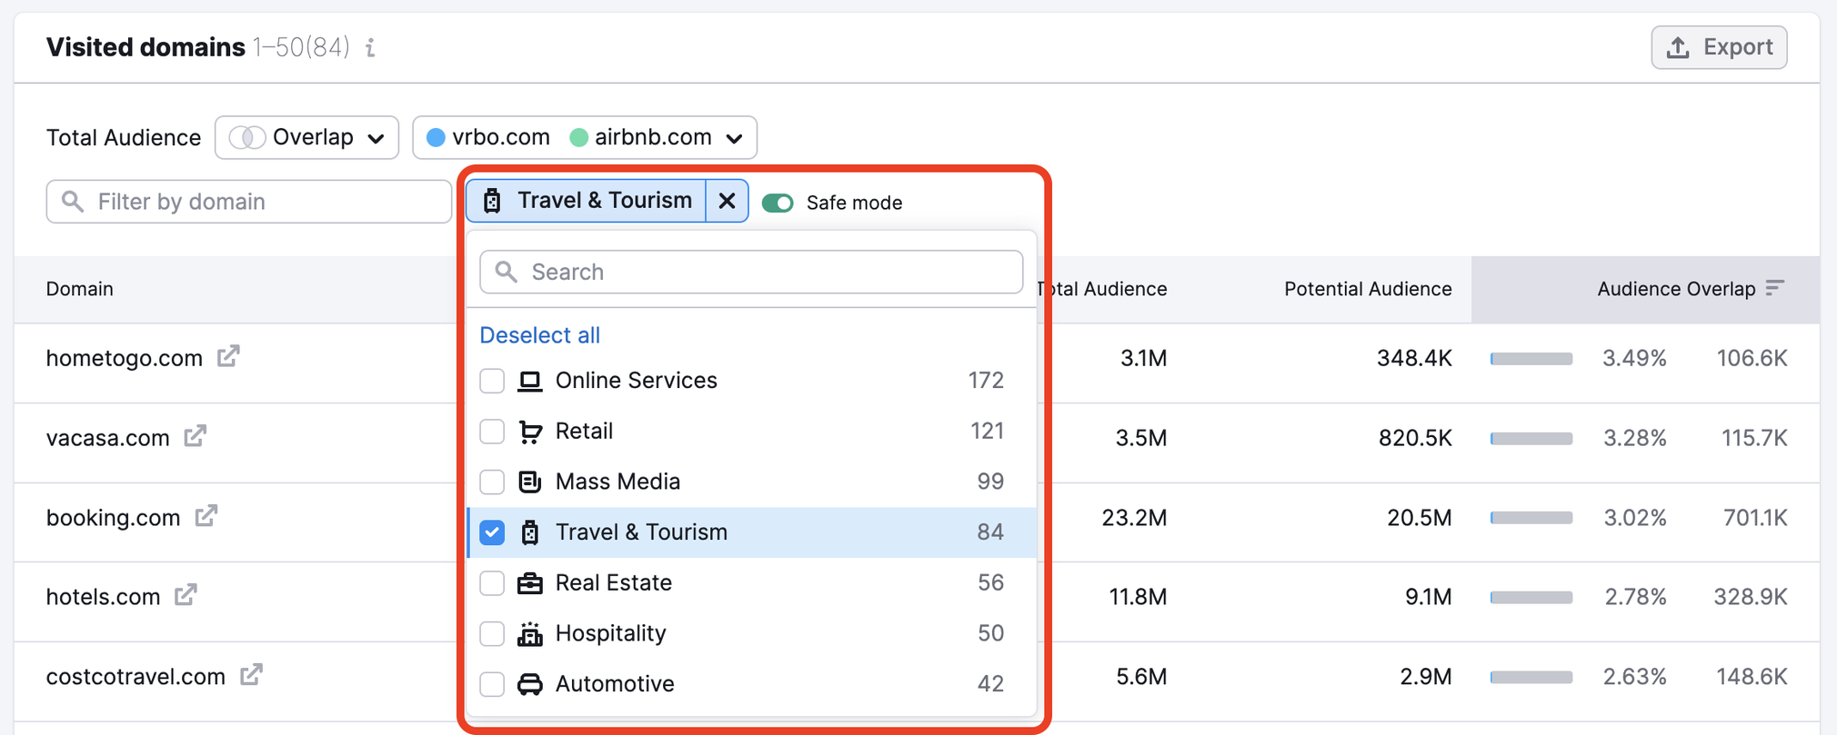This screenshot has height=735, width=1837.
Task: Toggle Safe mode switch off
Action: tap(778, 203)
